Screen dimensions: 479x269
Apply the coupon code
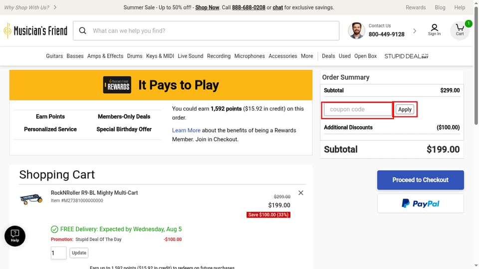pos(405,110)
